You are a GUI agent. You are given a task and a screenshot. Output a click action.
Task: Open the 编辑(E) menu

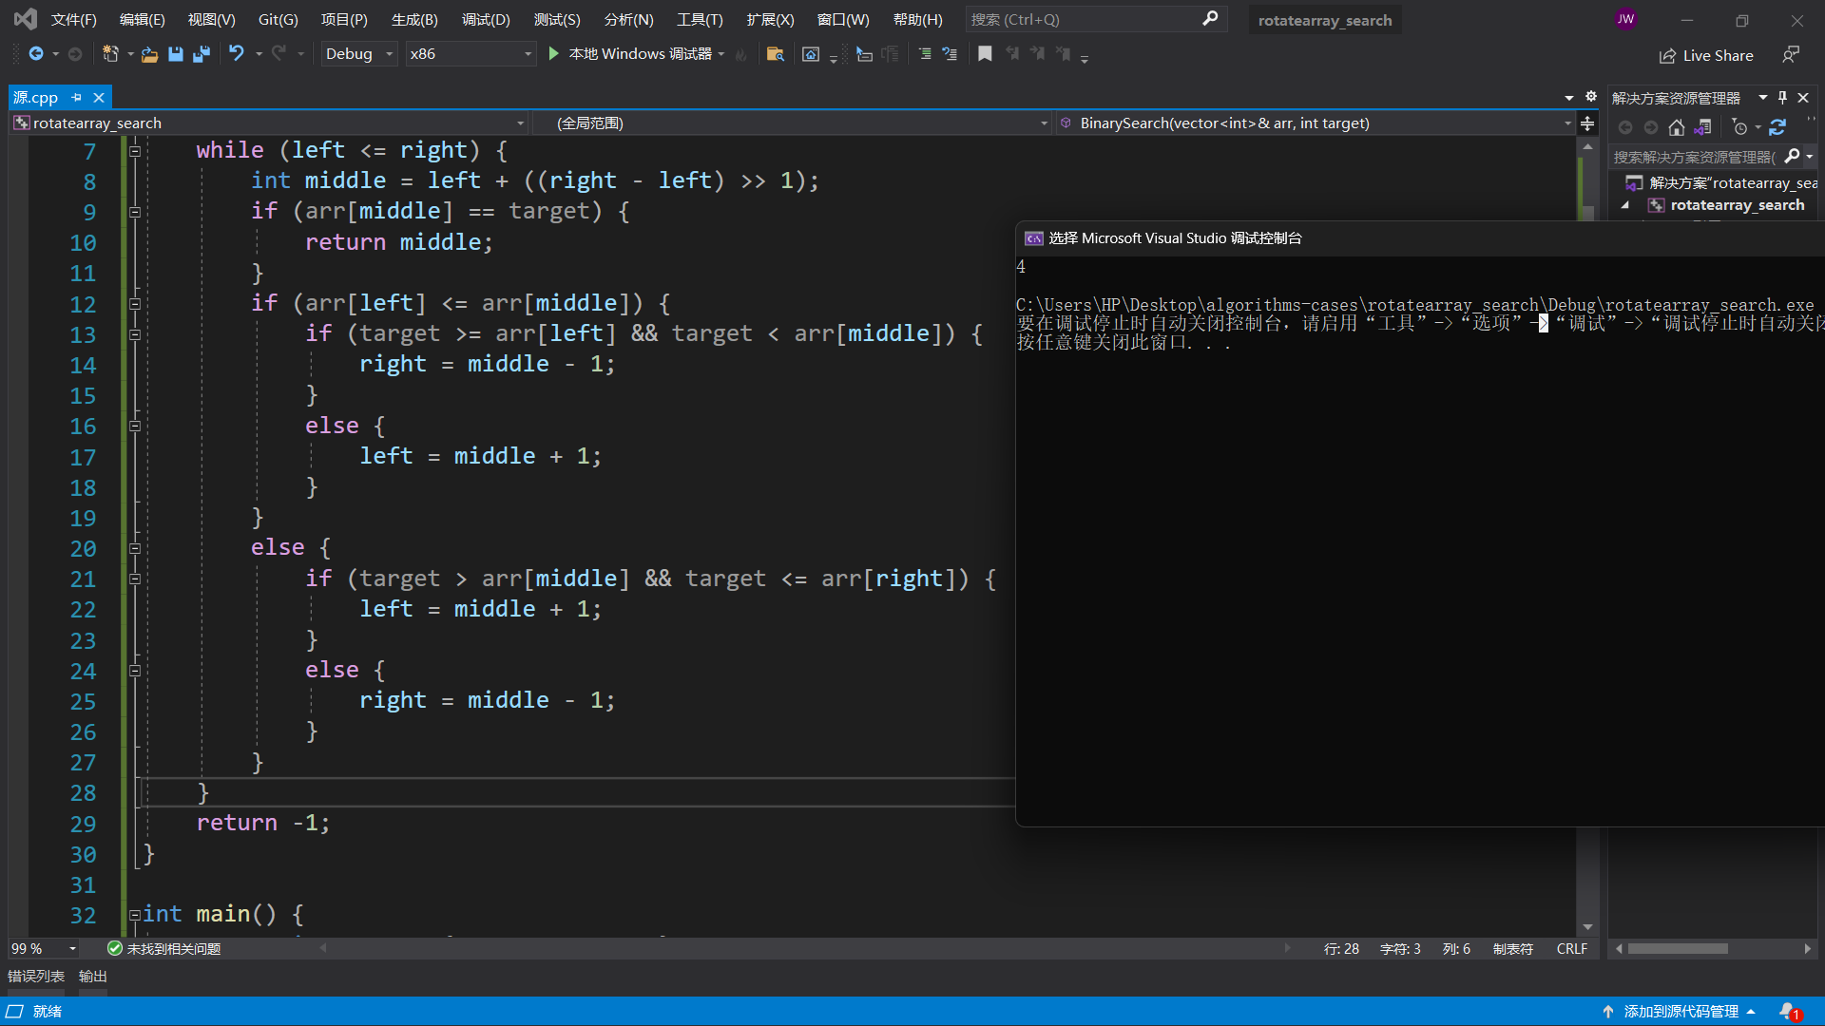click(x=142, y=19)
